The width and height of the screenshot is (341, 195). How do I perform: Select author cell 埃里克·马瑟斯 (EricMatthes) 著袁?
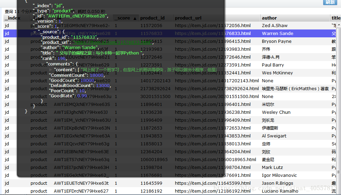[295, 88]
